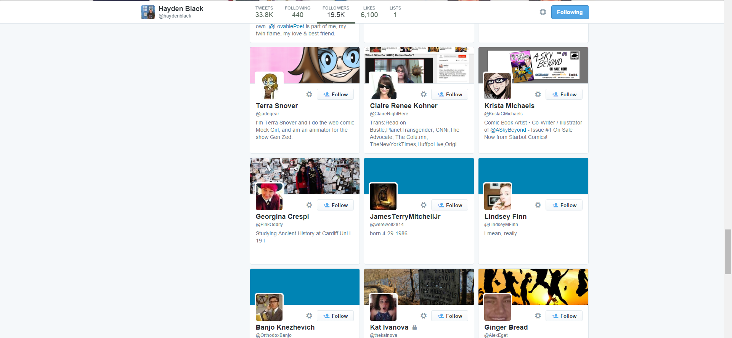This screenshot has width=732, height=338.
Task: Open Georgina Crespi's profile name link
Action: 283,217
